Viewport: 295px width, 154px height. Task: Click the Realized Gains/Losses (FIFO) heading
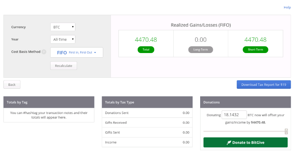click(x=201, y=25)
